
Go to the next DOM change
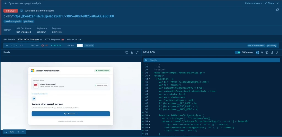(x=16, y=46)
